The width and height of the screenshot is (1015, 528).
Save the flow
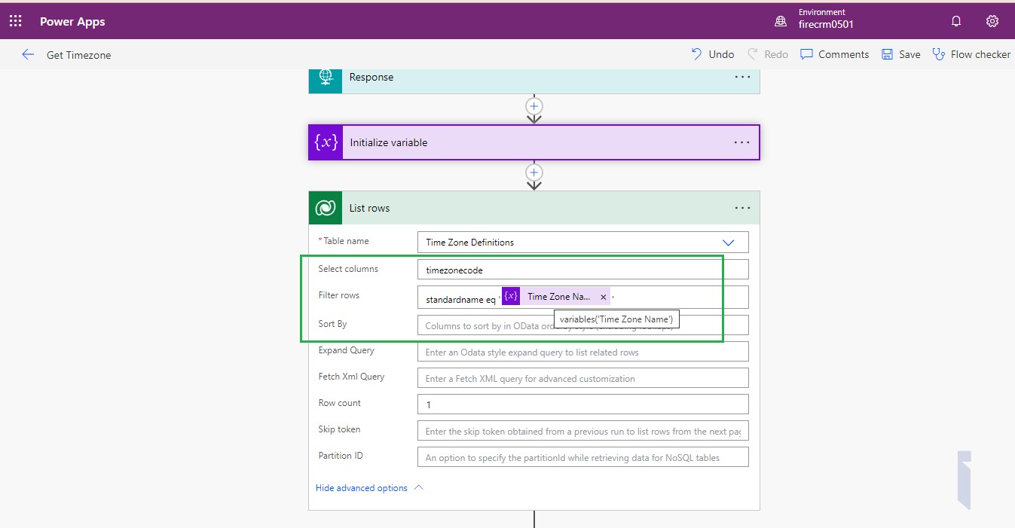tap(900, 53)
